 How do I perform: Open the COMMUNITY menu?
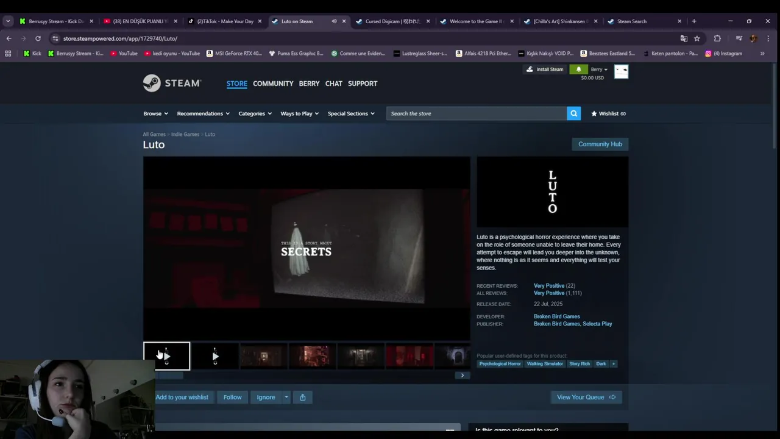273,84
